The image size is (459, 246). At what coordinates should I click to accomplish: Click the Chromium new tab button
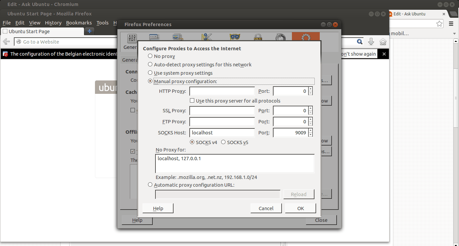(454, 14)
